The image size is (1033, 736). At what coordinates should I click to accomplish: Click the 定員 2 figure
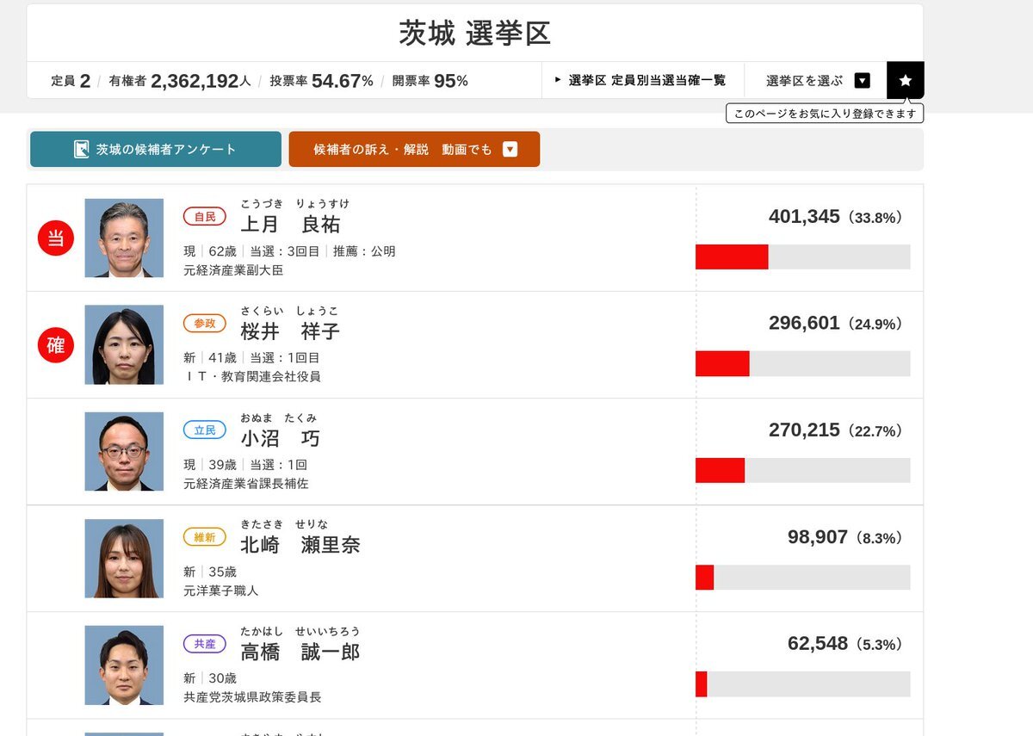(x=71, y=81)
